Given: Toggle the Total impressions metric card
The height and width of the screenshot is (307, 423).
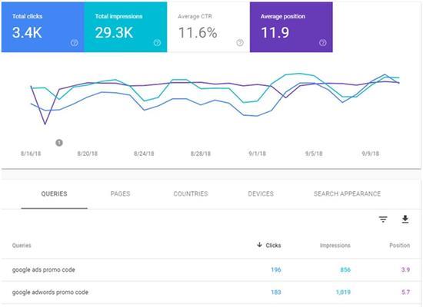Looking at the screenshot, I should pyautogui.click(x=125, y=27).
